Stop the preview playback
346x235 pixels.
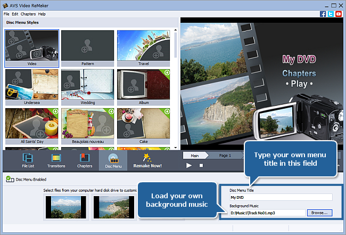[x=201, y=165]
